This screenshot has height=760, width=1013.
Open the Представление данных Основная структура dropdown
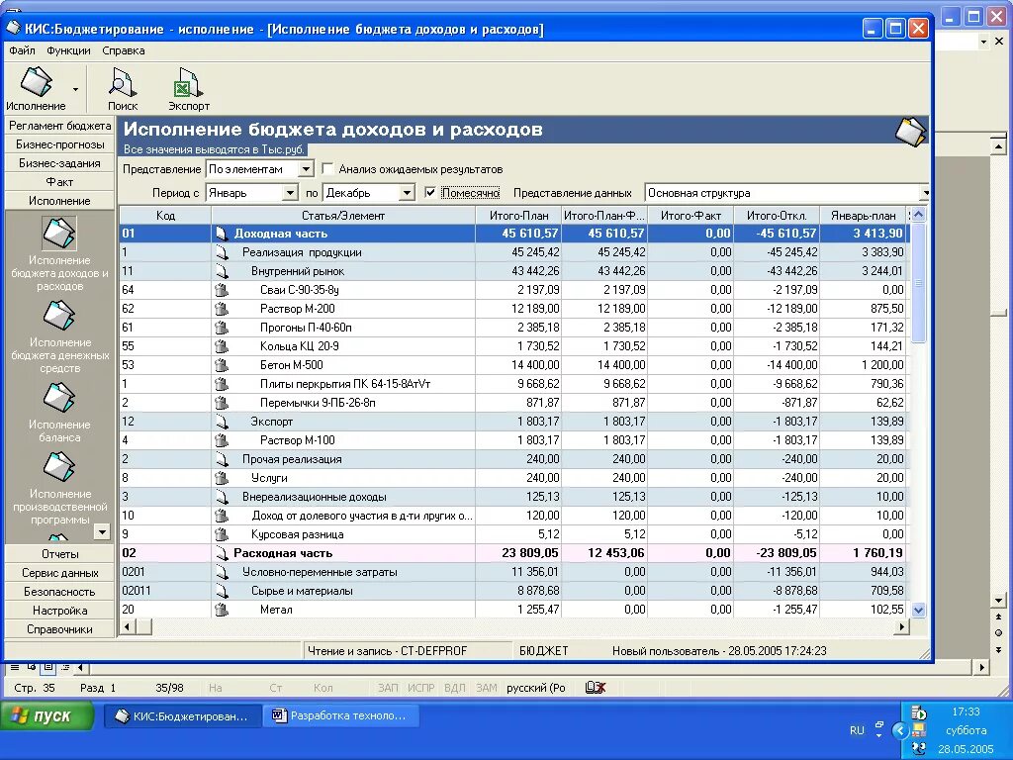click(x=925, y=193)
